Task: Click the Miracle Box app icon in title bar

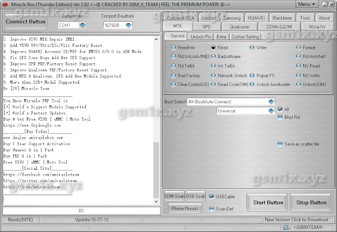Action: click(5, 5)
